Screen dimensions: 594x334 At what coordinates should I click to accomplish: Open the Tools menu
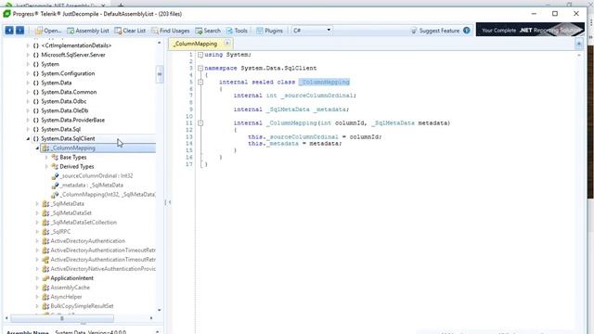coord(237,31)
